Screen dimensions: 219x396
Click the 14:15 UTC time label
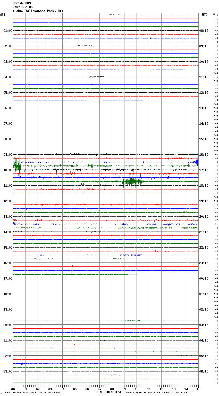click(204, 124)
